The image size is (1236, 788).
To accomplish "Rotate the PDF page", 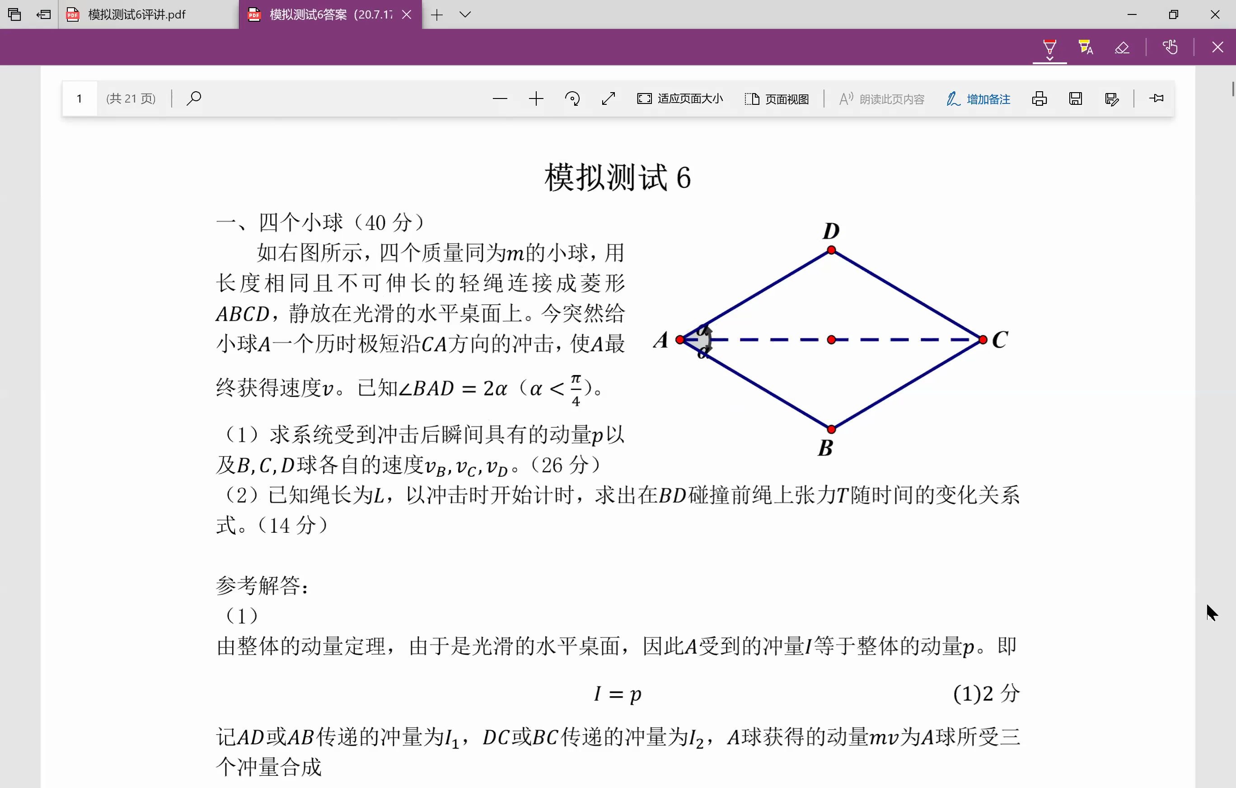I will coord(572,98).
